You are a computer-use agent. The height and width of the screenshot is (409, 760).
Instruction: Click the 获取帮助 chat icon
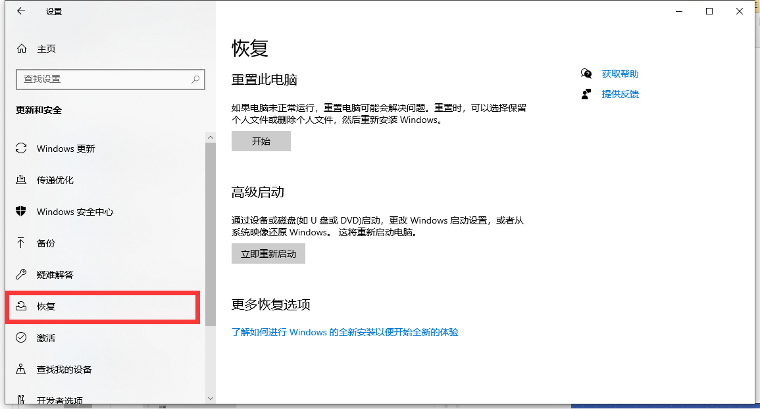click(x=586, y=74)
